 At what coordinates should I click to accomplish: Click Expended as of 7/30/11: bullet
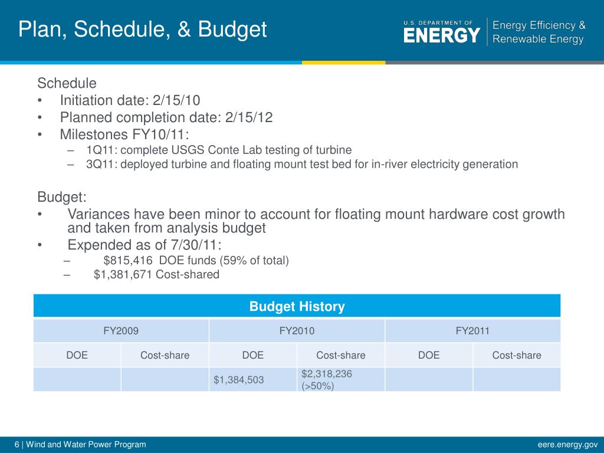pos(145,245)
